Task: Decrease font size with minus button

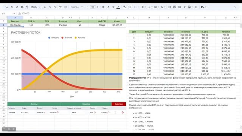Action: click(x=87, y=7)
